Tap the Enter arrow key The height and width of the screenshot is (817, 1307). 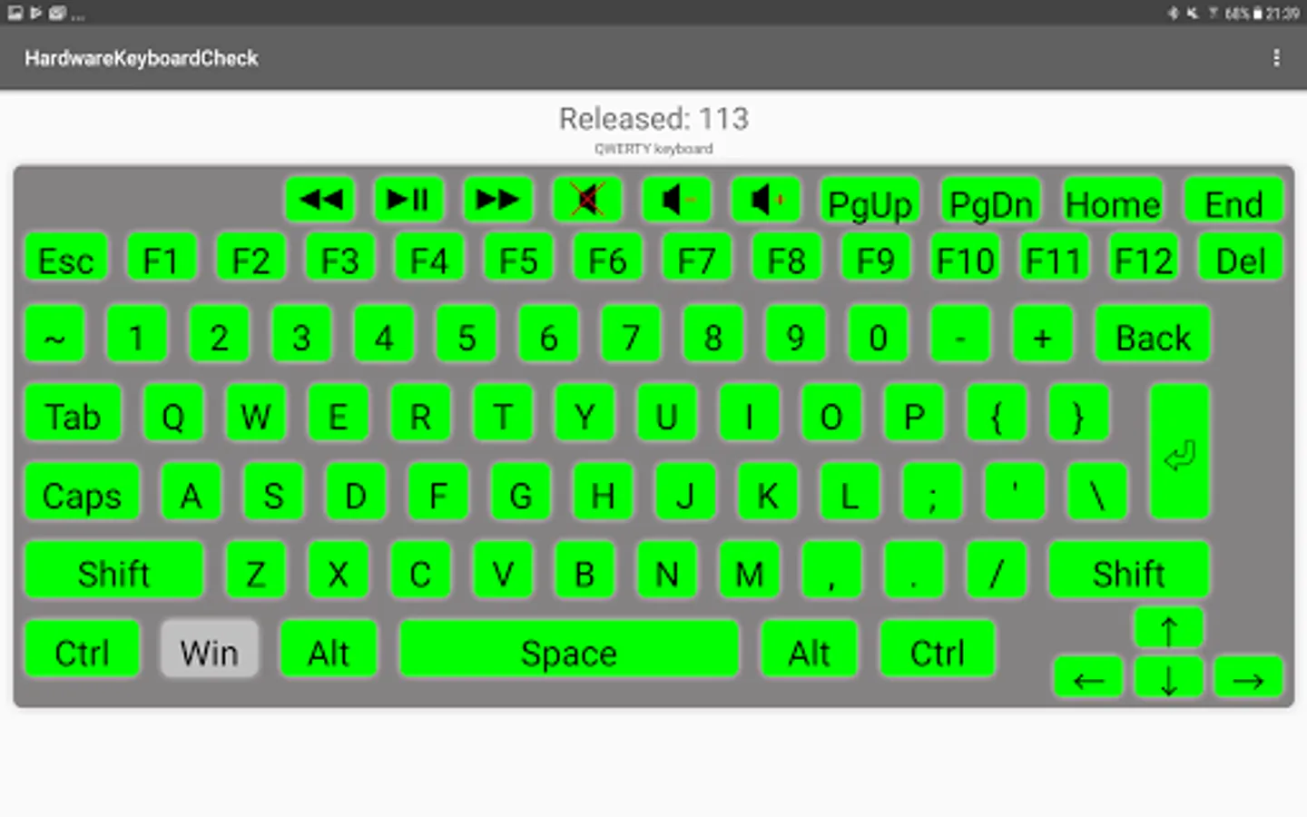[1179, 451]
